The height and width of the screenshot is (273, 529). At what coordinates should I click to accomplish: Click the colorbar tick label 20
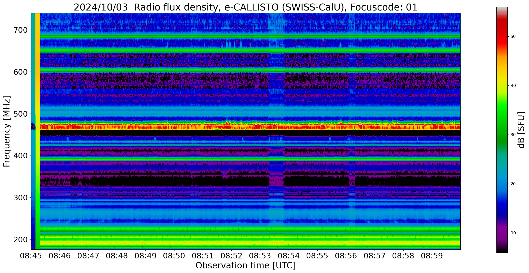coord(513,184)
